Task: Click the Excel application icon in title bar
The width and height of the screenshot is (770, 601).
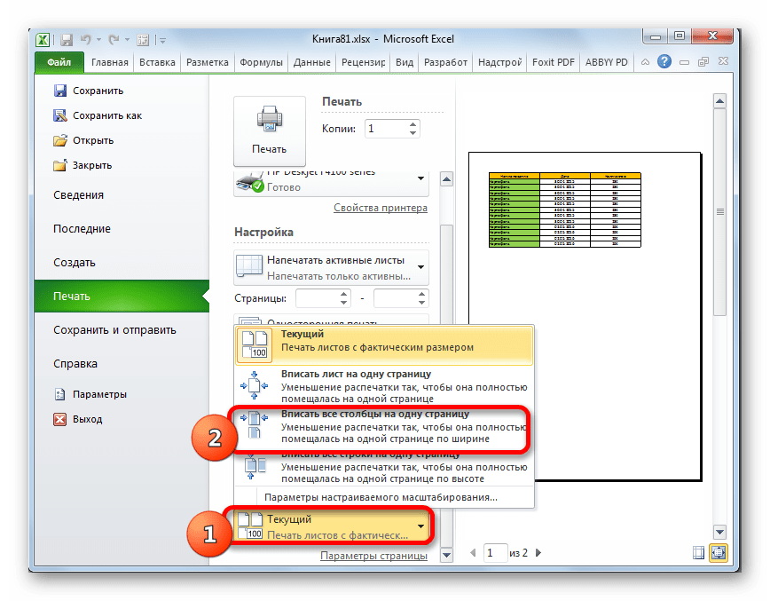Action: click(x=43, y=39)
